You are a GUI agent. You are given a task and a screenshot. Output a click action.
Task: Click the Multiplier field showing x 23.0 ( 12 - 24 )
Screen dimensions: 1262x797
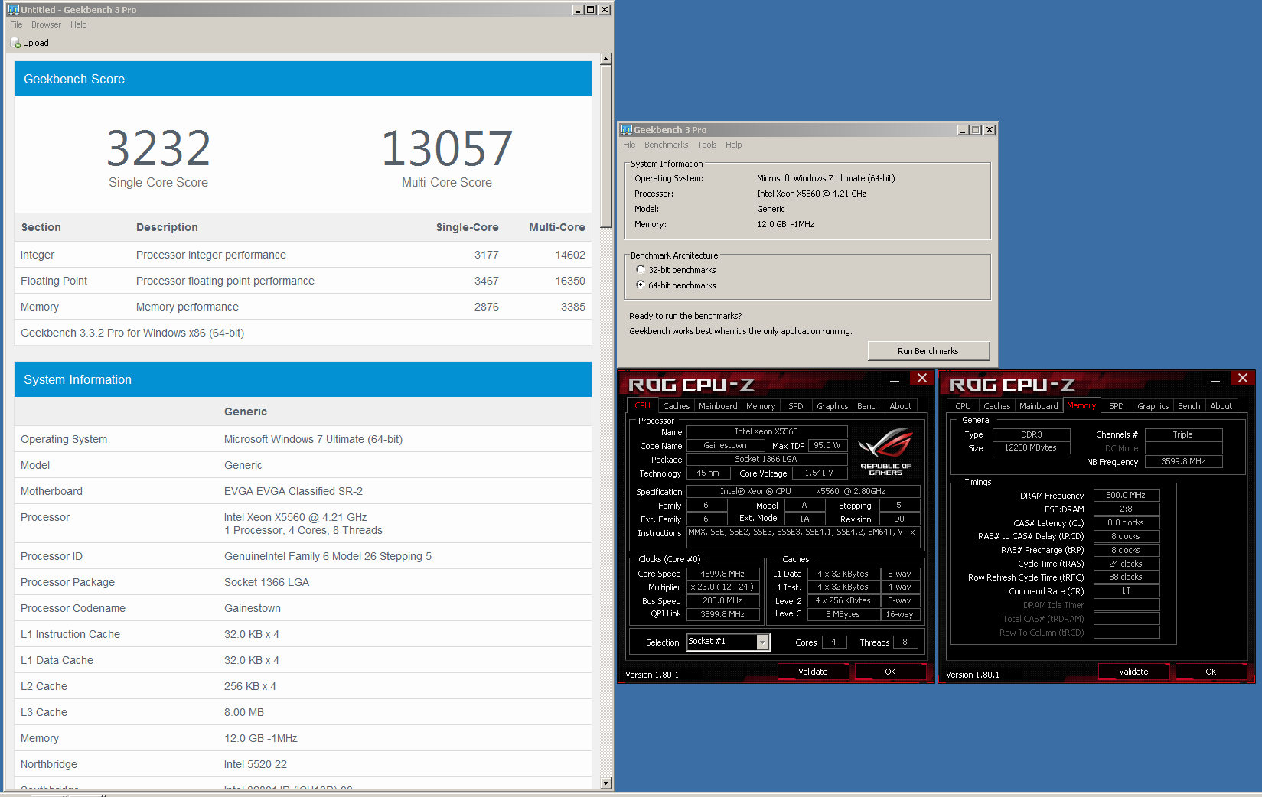point(722,587)
